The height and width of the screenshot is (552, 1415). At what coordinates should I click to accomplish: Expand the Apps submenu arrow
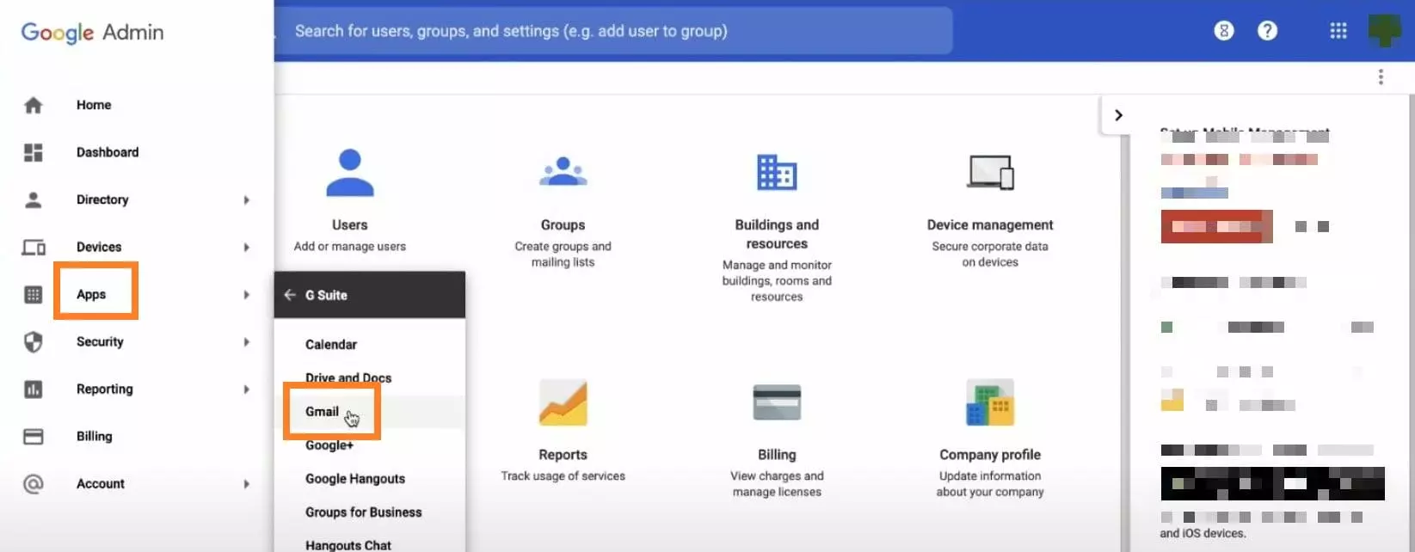tap(246, 295)
